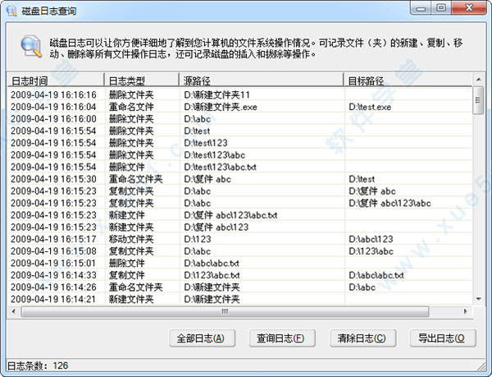Click the large disk log magnifier icon

[x=31, y=47]
